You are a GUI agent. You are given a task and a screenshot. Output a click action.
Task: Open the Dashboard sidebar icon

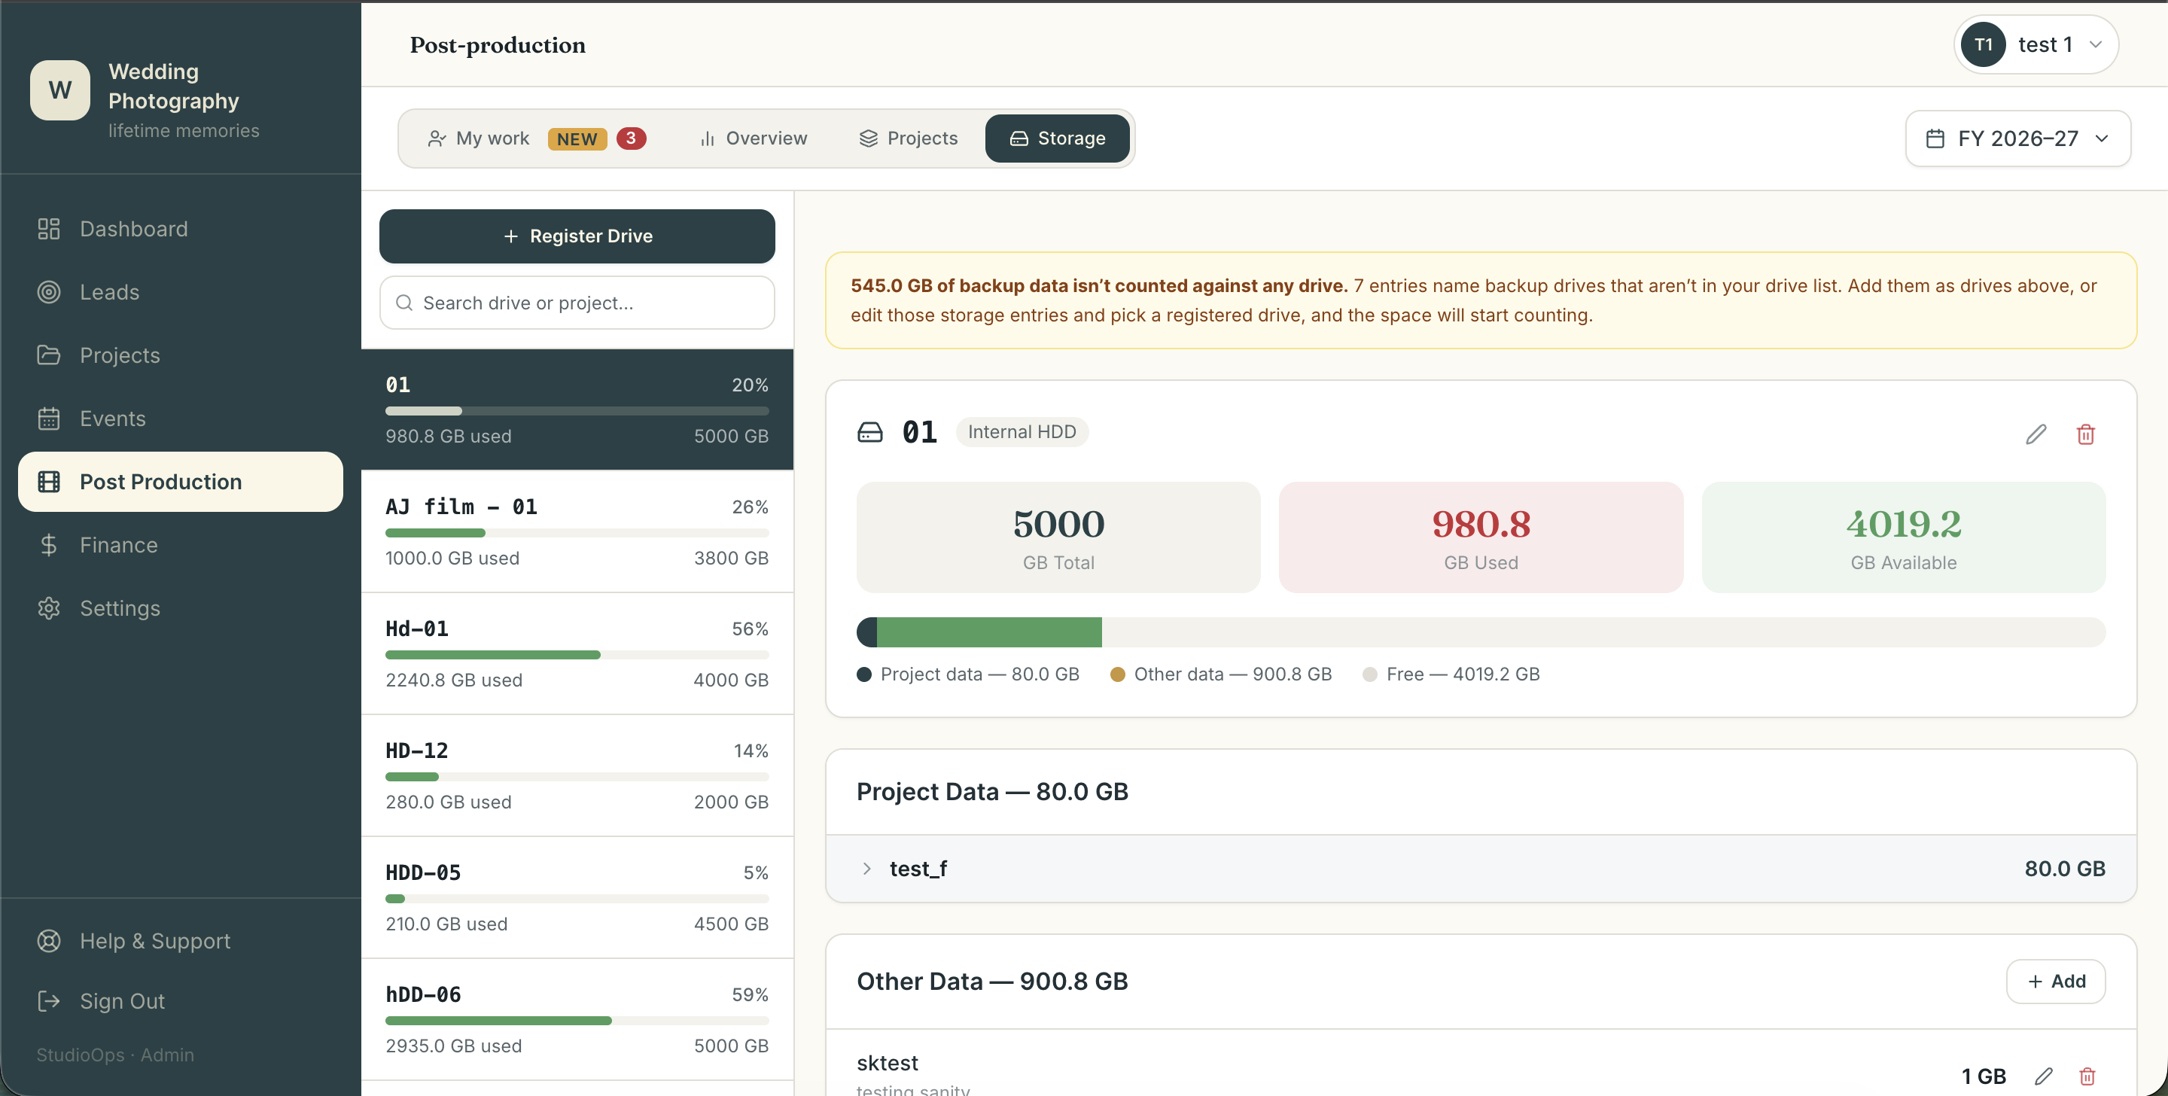49,229
